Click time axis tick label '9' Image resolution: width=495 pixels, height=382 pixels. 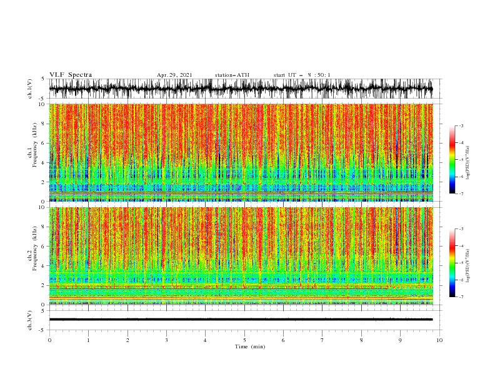pos(400,340)
